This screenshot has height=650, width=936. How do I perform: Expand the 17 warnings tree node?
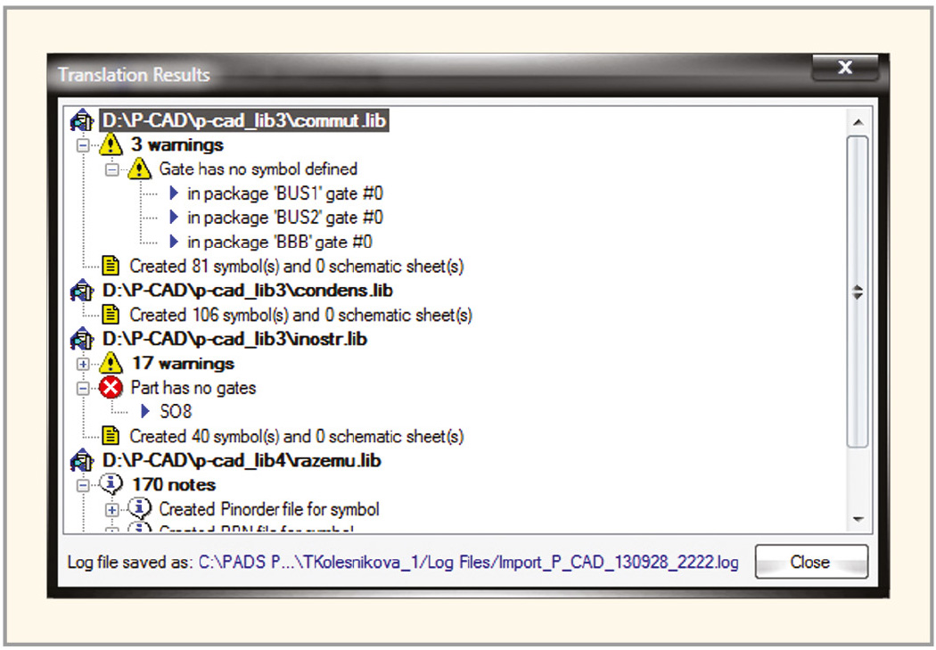coord(84,364)
